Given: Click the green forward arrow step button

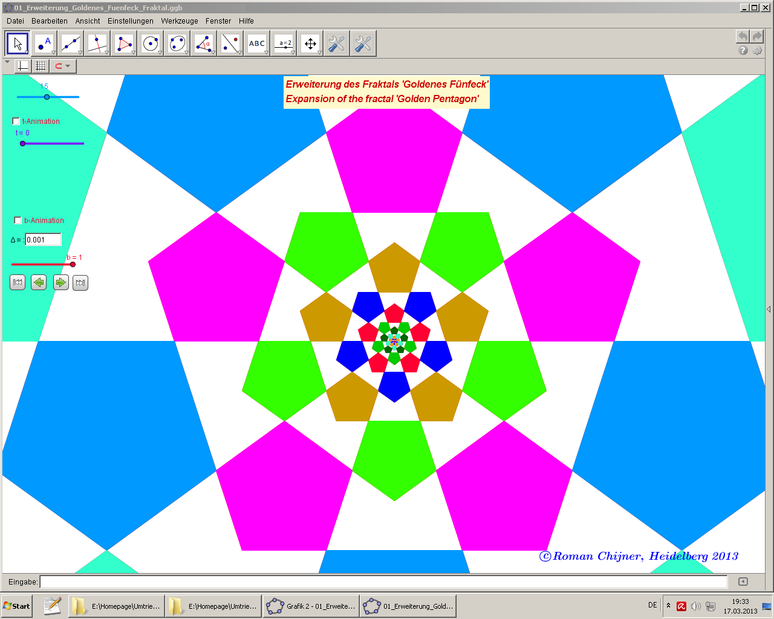Looking at the screenshot, I should 60,282.
